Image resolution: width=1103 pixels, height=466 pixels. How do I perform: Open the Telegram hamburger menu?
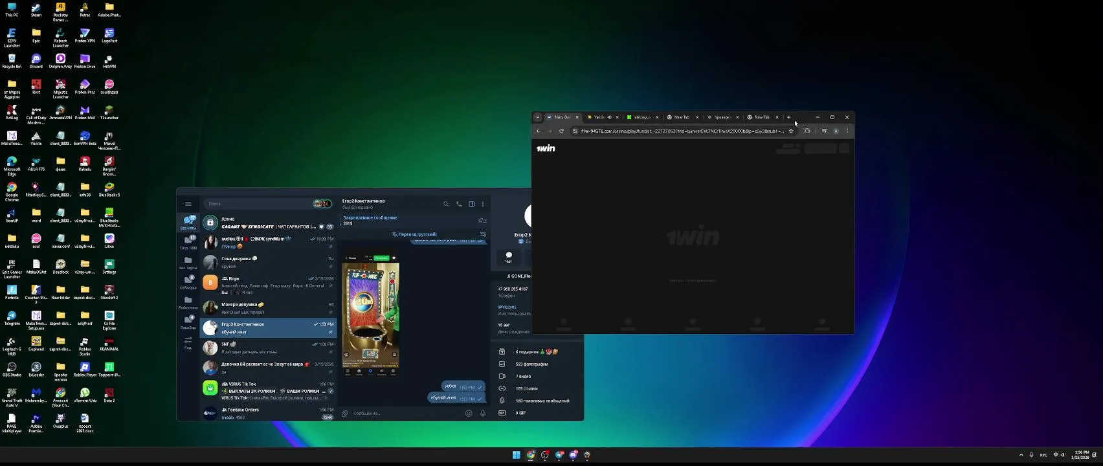click(188, 204)
